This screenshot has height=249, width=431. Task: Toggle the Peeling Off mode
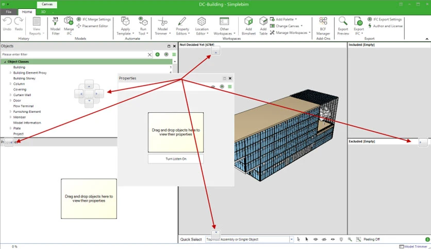pyautogui.click(x=371, y=239)
